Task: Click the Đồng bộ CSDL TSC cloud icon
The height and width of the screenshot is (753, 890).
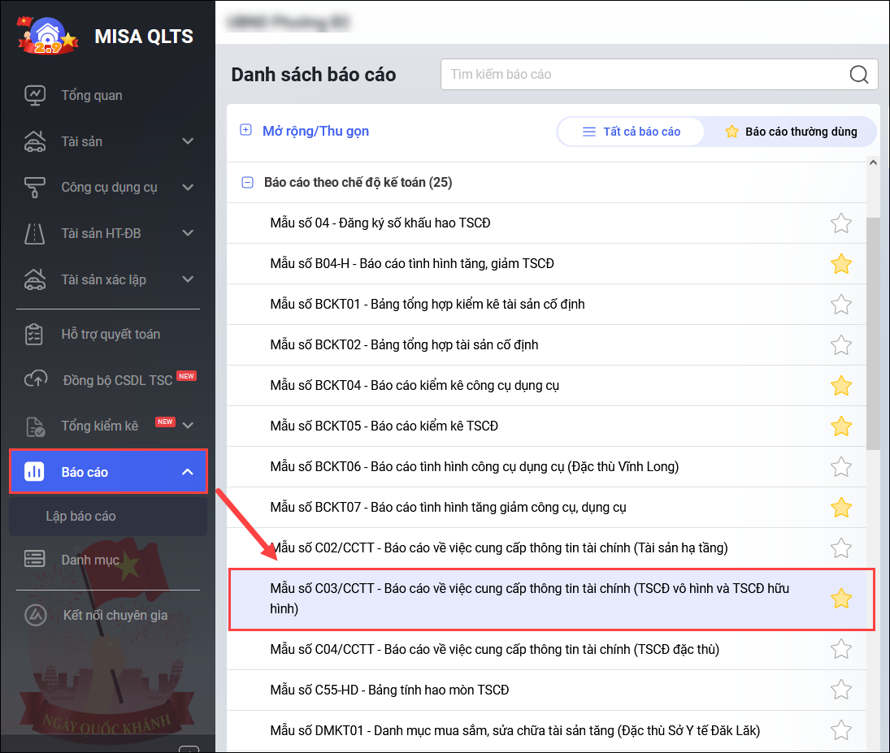Action: tap(36, 379)
